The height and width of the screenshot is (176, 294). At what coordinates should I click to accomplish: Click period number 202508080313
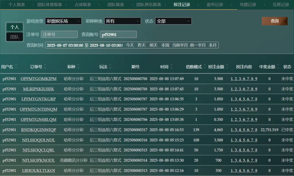click(x=136, y=171)
